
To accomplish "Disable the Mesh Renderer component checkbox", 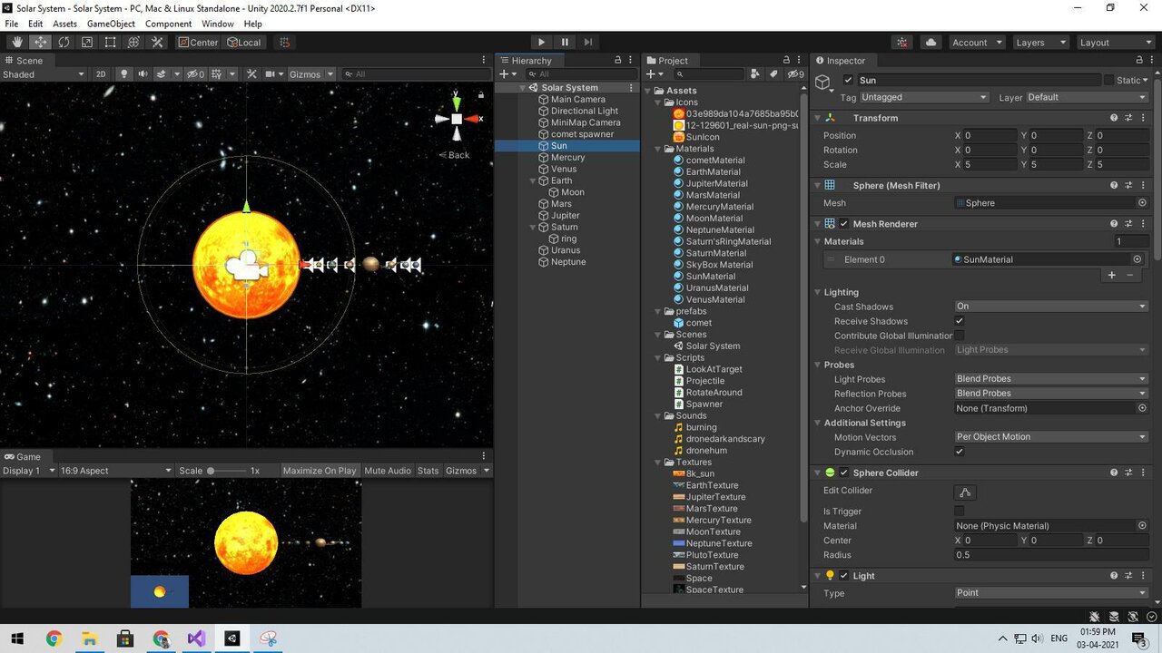I will point(844,224).
